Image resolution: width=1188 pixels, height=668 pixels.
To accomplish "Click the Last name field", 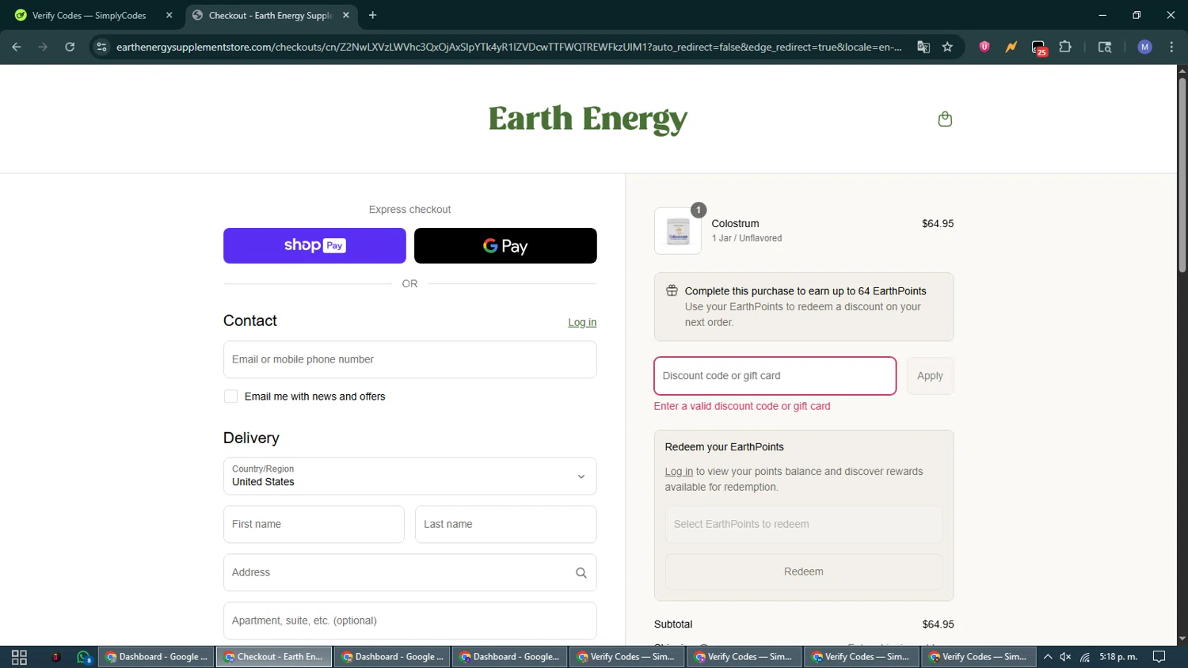I will tap(505, 524).
